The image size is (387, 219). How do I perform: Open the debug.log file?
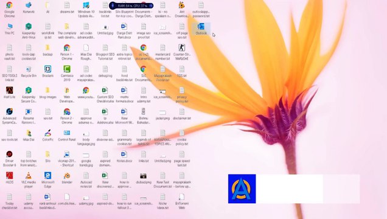tap(105, 71)
